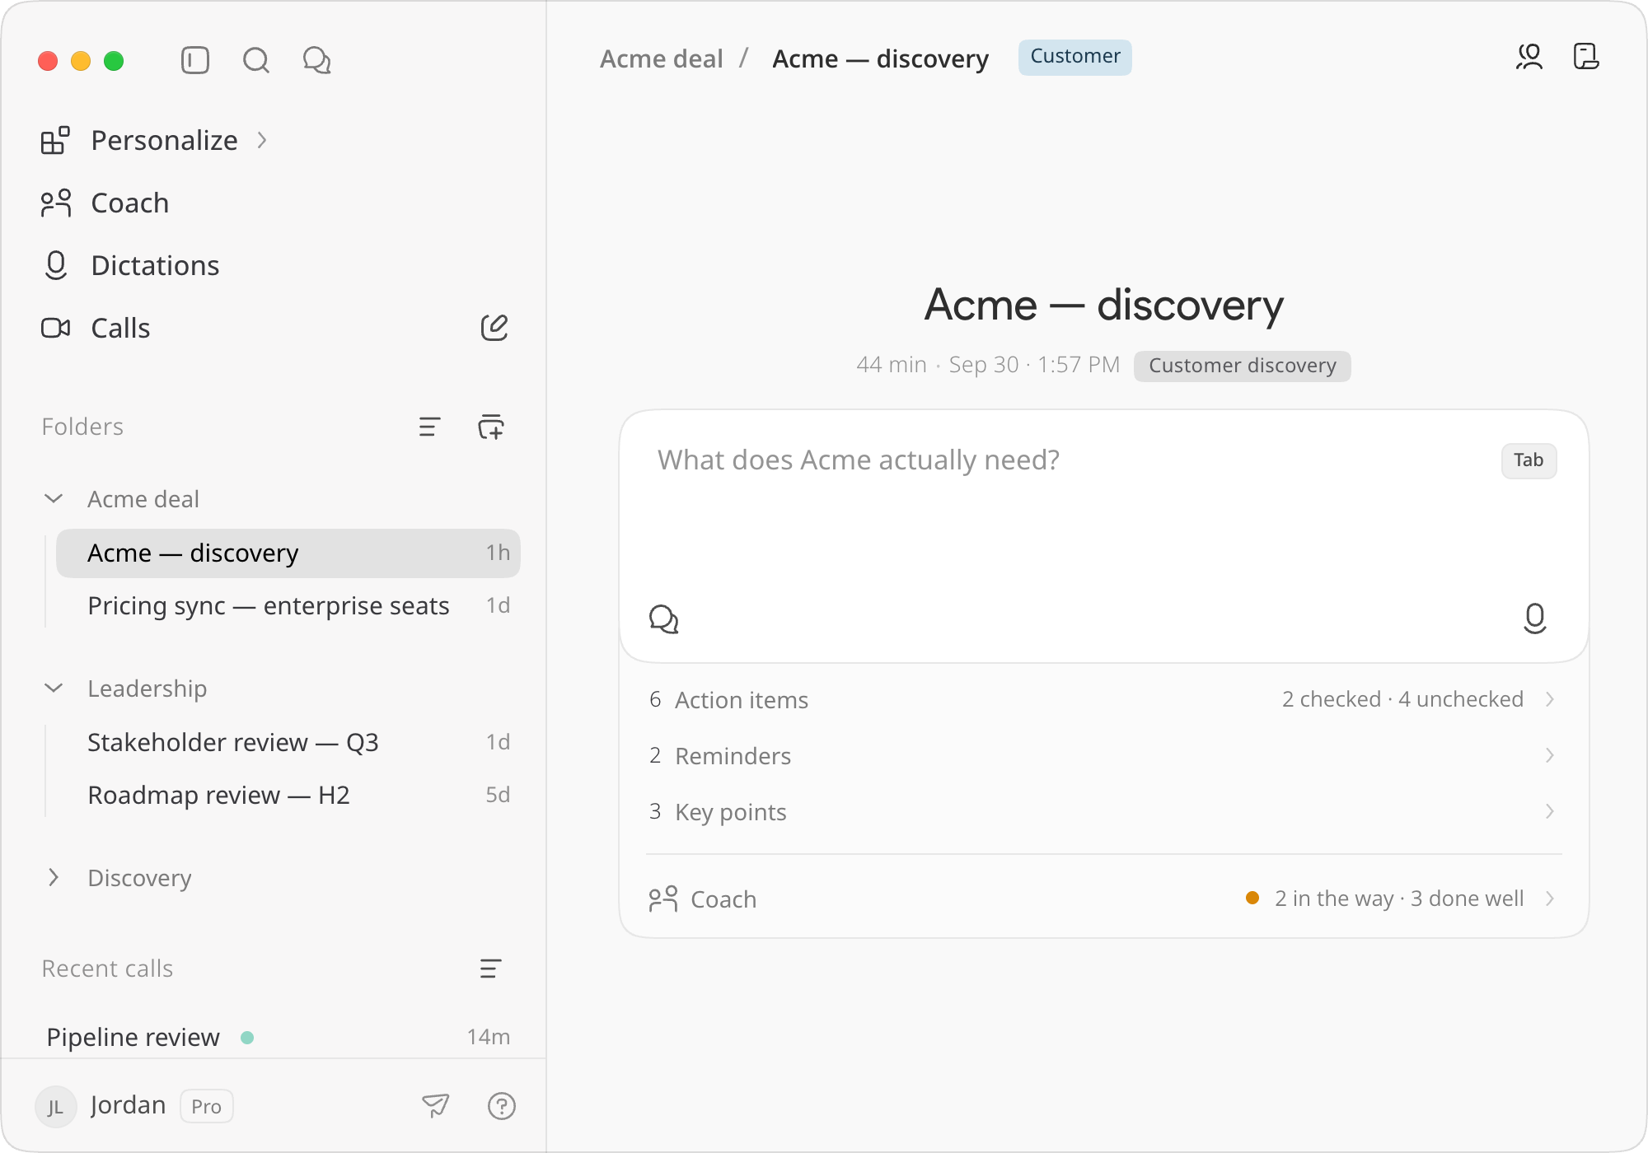This screenshot has height=1153, width=1648.
Task: Expand the Action items row
Action: pyautogui.click(x=1104, y=699)
